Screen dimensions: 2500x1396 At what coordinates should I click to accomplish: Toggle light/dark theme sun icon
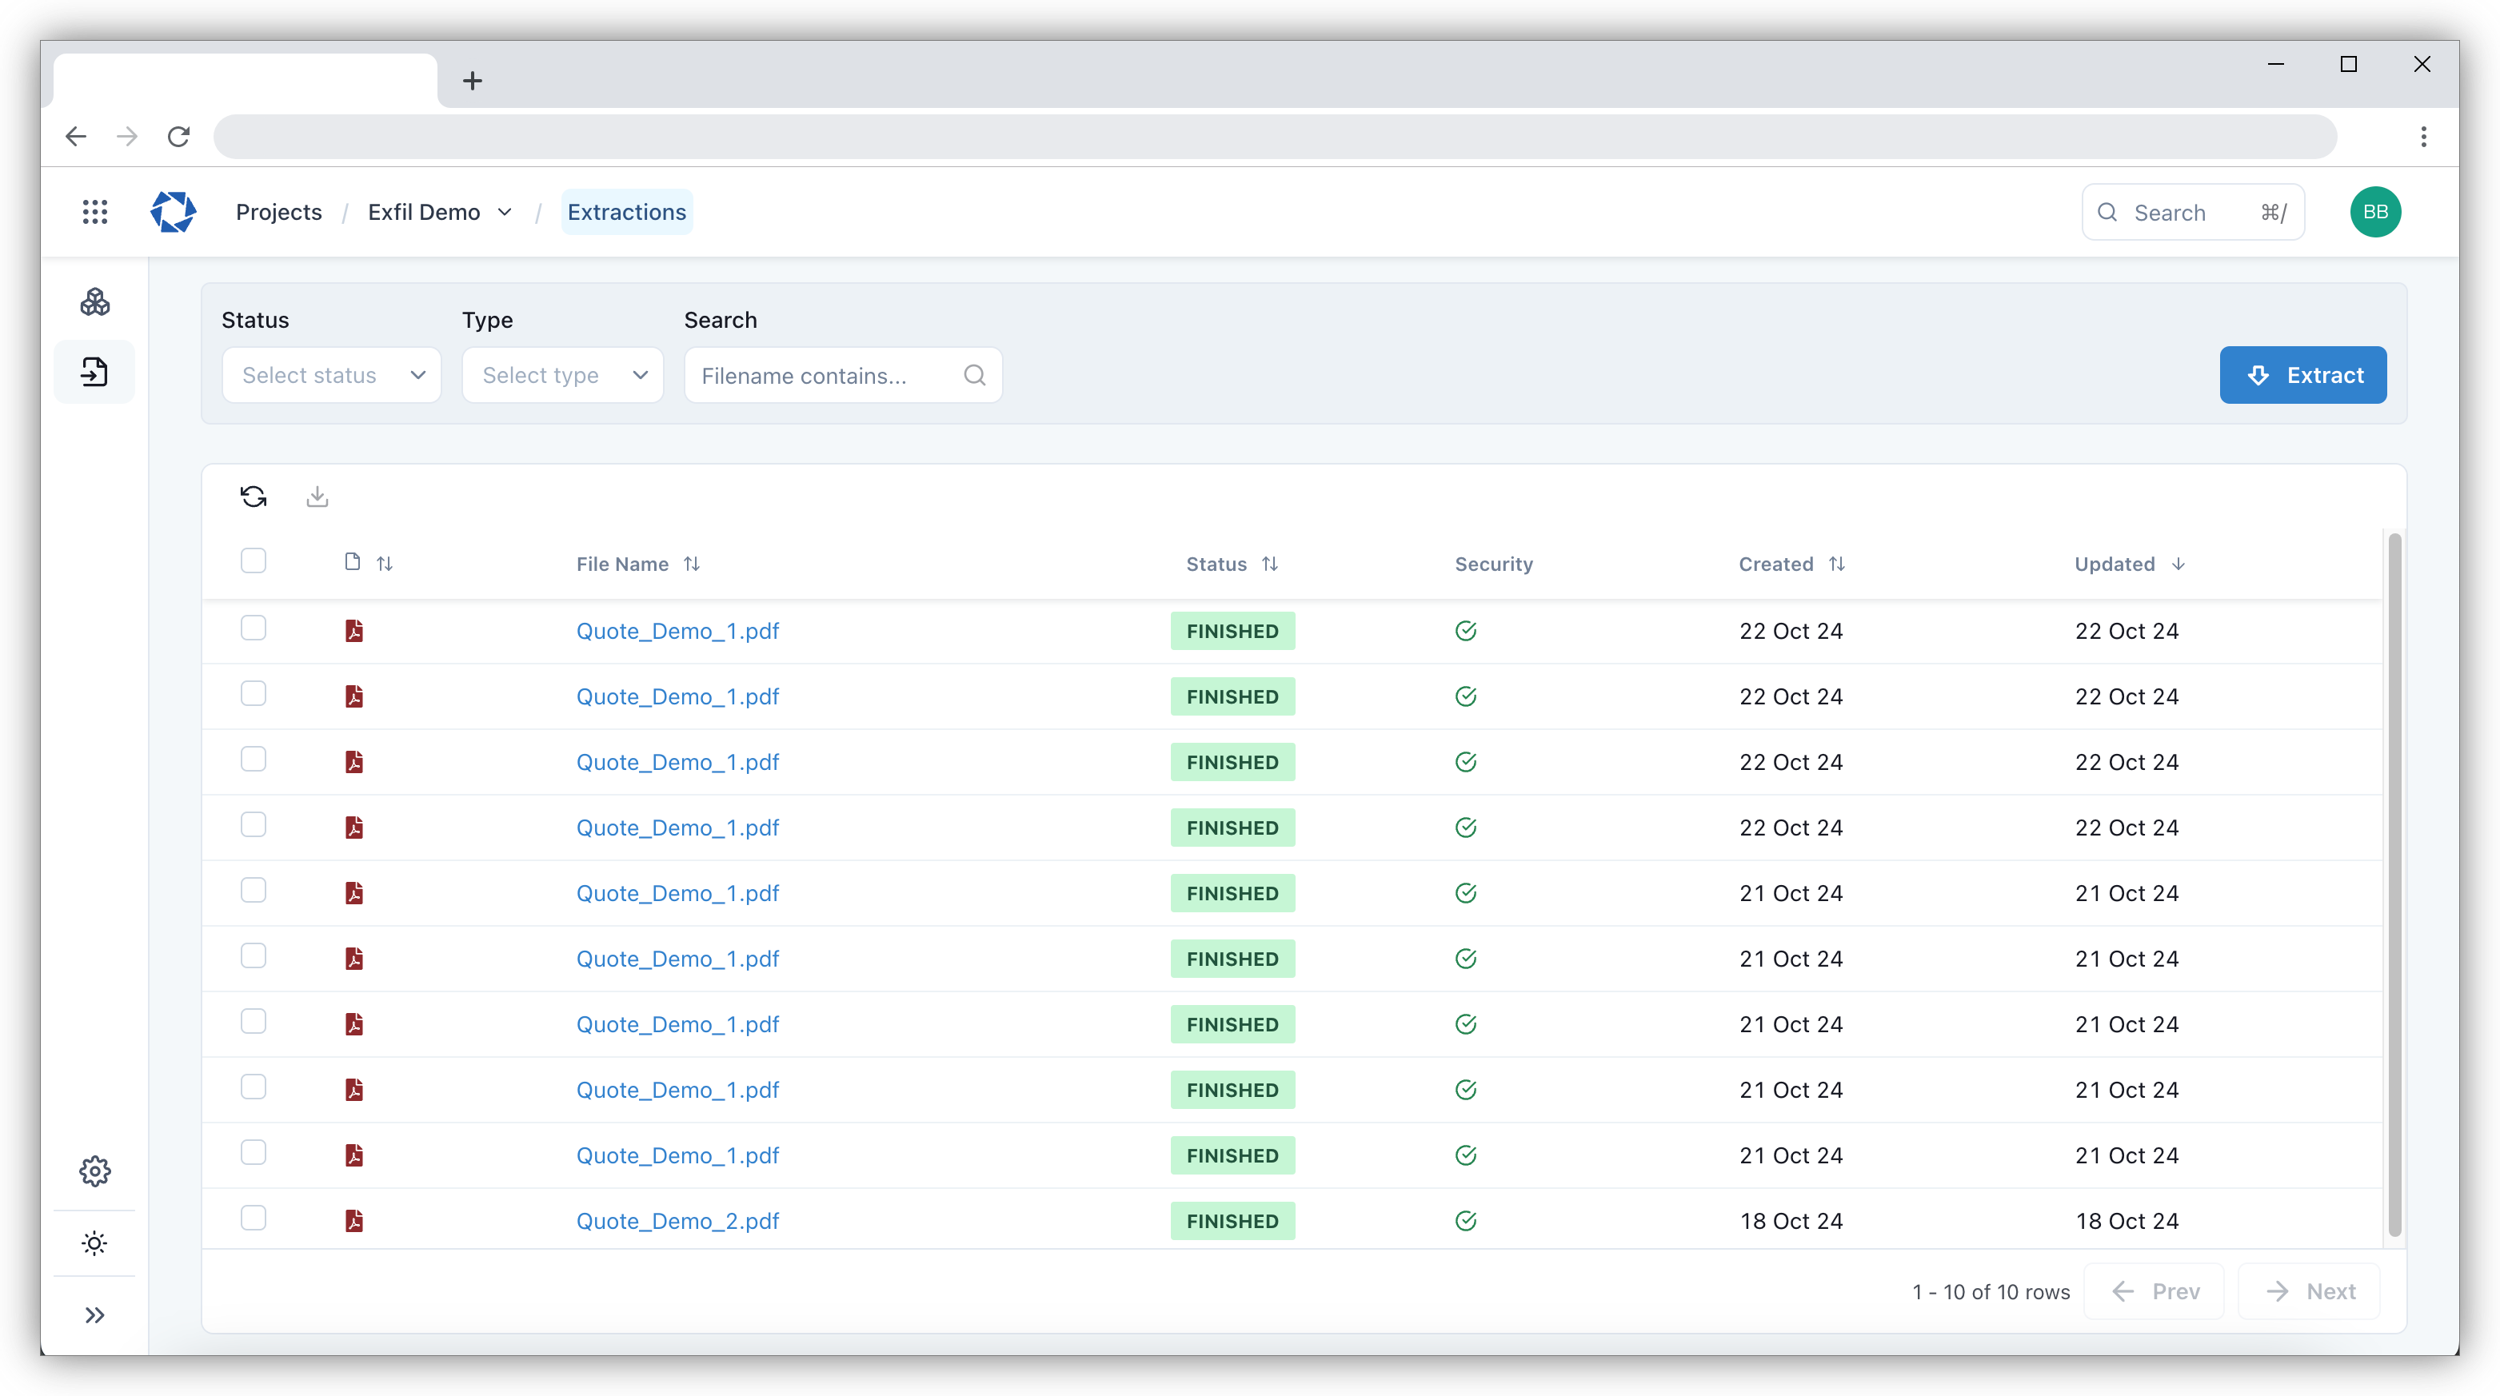[95, 1242]
